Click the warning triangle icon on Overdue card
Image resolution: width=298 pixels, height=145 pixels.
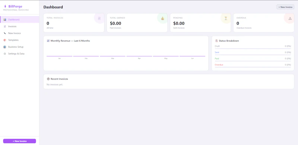(290, 19)
